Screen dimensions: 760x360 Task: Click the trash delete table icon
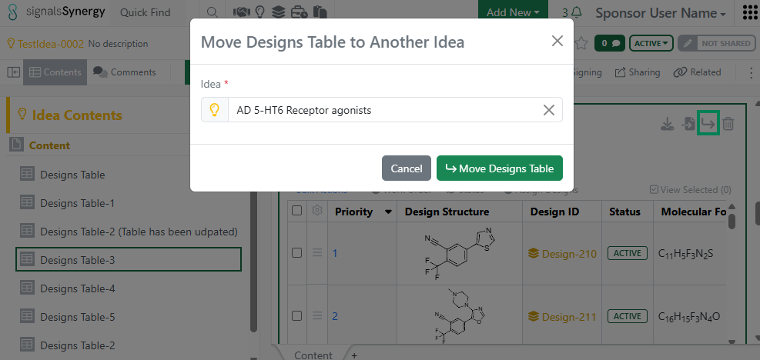click(x=728, y=123)
